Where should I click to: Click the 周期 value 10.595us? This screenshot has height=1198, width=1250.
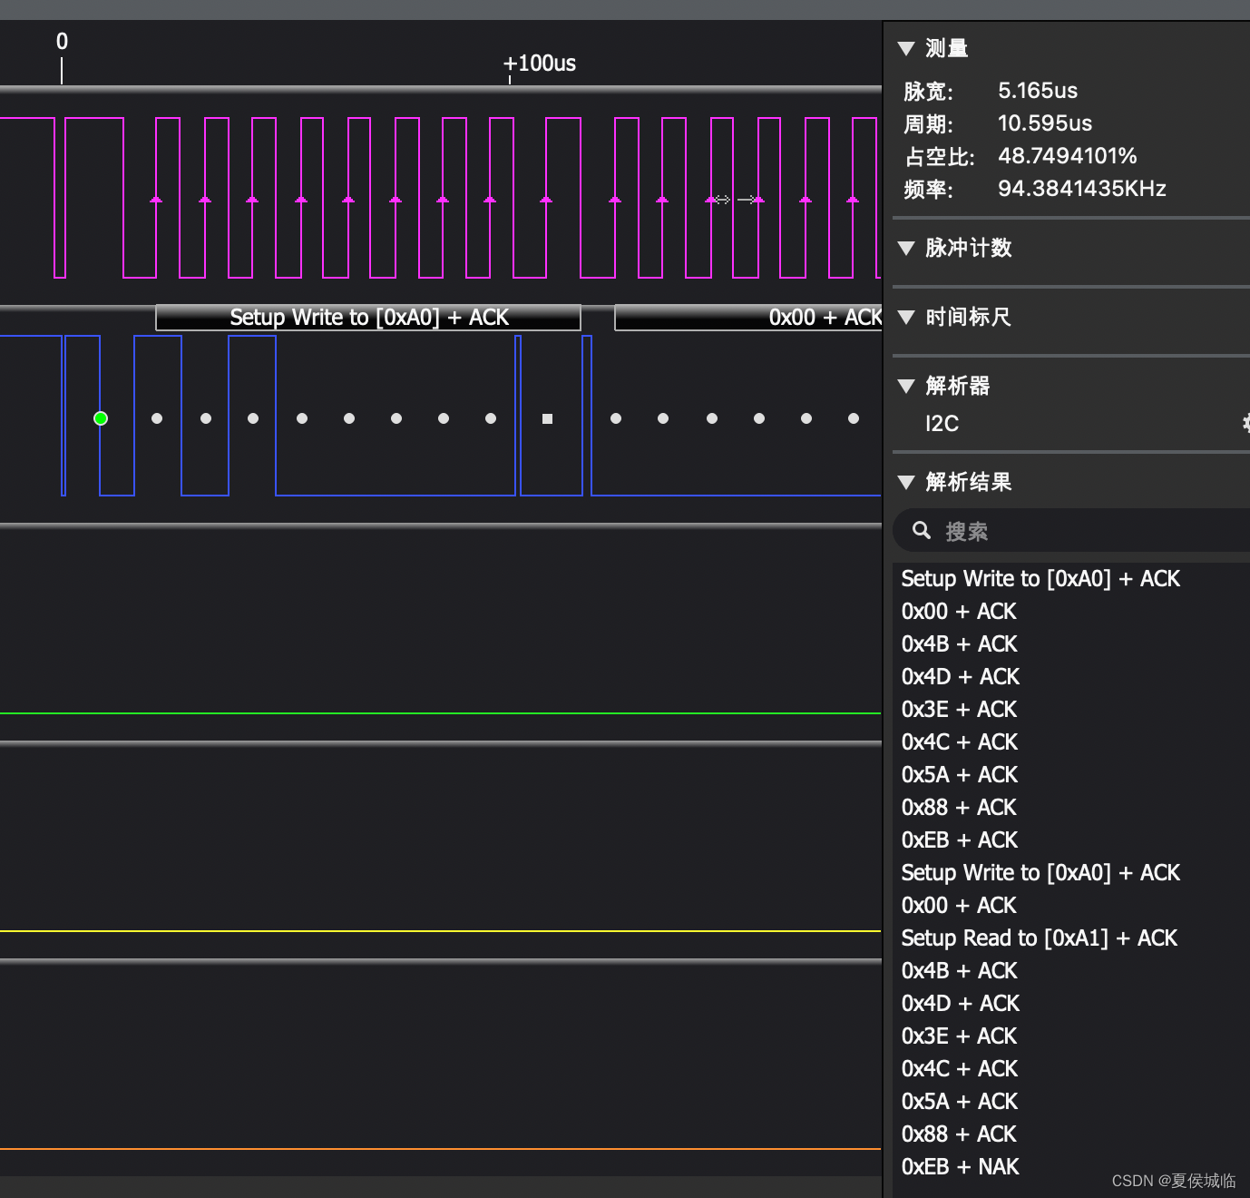[x=1045, y=123]
